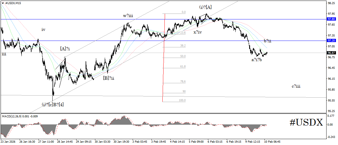The width and height of the screenshot is (338, 145).
Task: Click the 97.65 price axis value
Action: click(x=331, y=25)
